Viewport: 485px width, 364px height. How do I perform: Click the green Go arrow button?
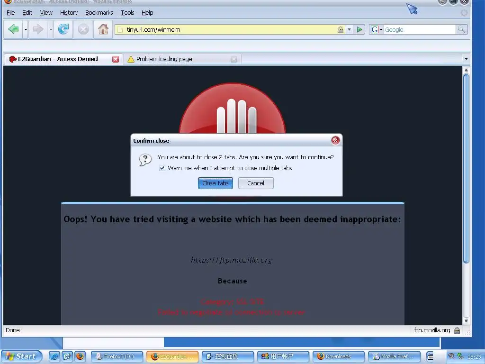coord(359,30)
